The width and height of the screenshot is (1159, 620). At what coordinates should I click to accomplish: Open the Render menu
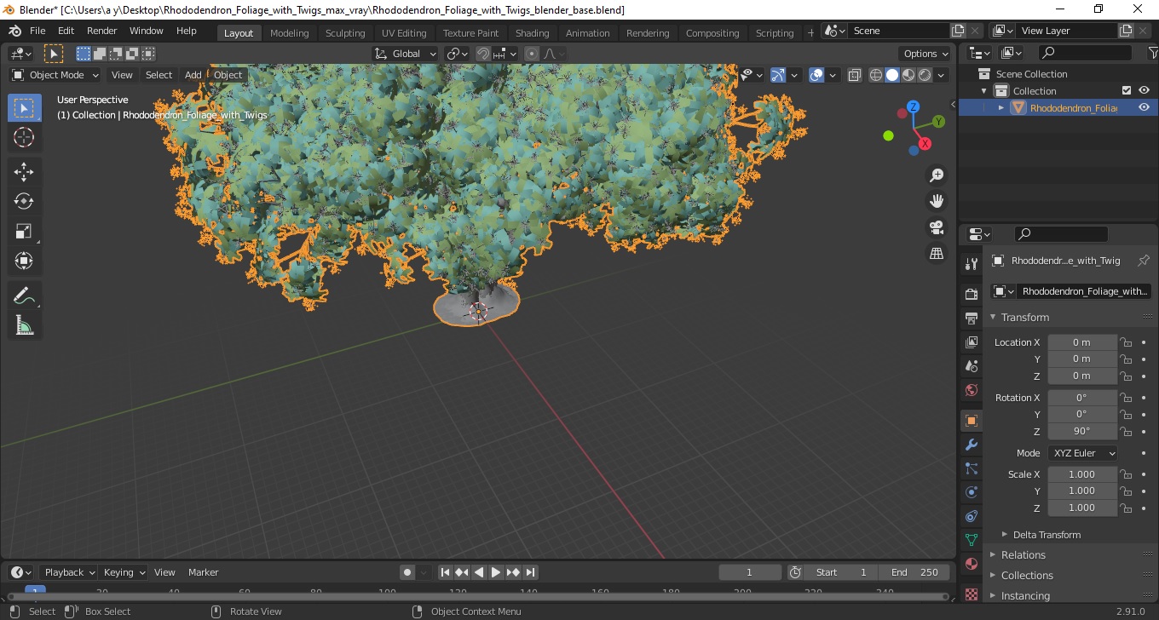[x=101, y=31]
